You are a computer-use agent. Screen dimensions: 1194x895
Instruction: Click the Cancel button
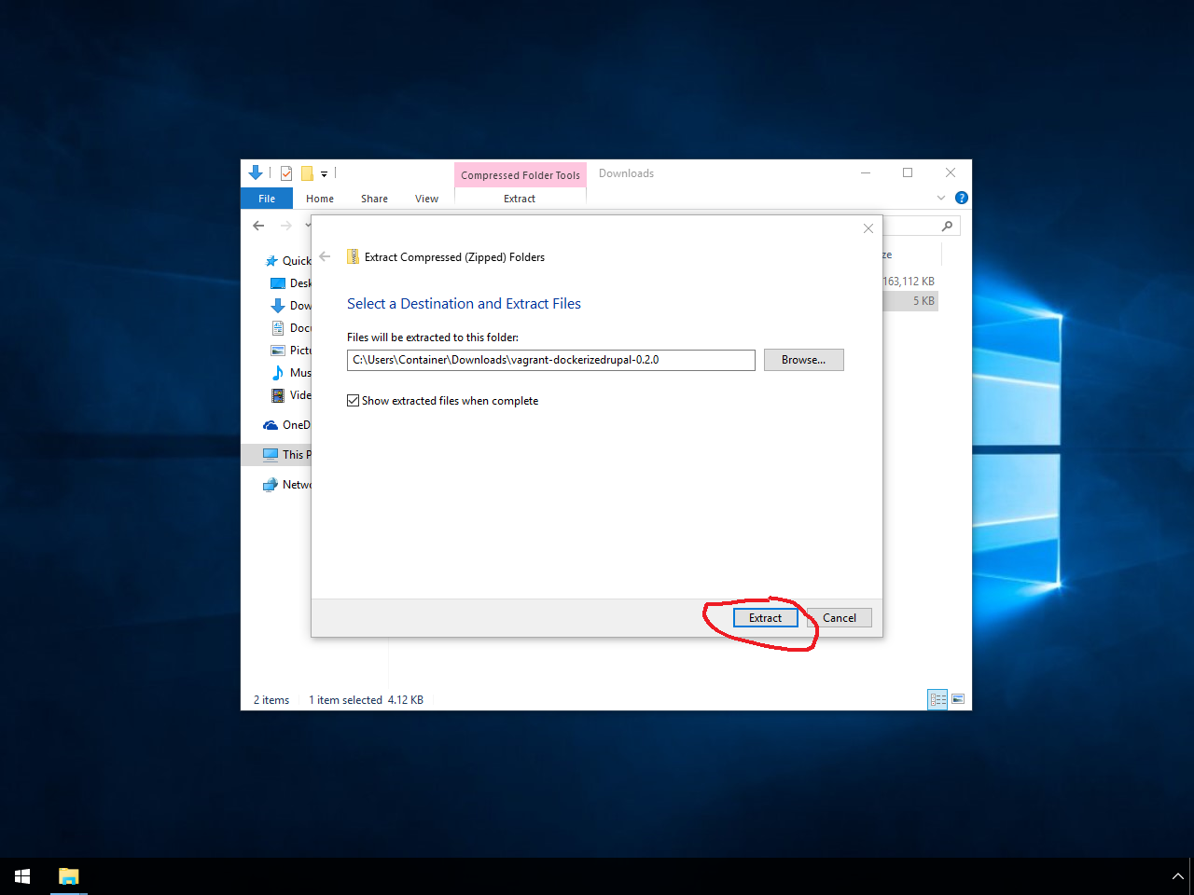click(x=839, y=618)
